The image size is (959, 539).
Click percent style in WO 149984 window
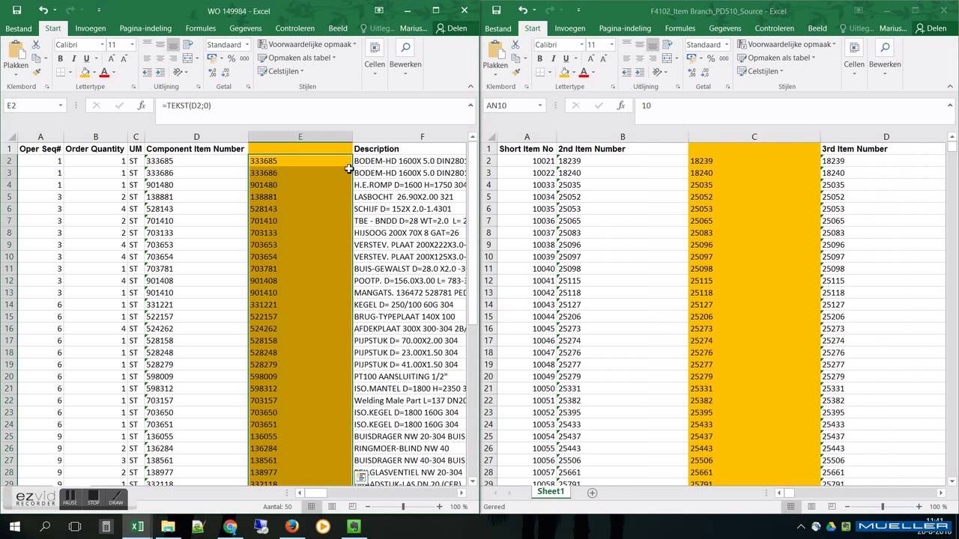tap(230, 58)
